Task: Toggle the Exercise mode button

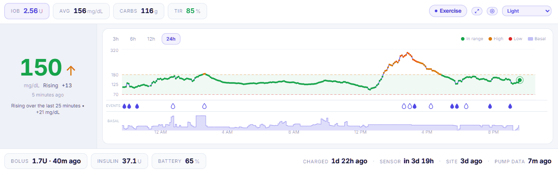Action: 448,11
